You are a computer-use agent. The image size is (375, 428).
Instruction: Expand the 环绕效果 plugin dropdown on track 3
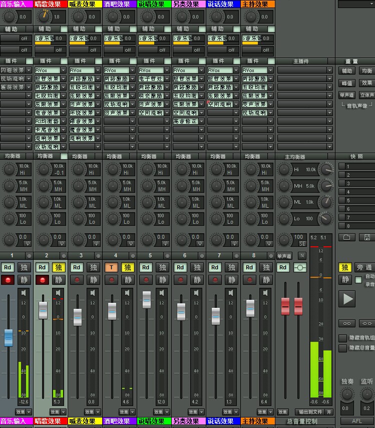tap(98, 113)
